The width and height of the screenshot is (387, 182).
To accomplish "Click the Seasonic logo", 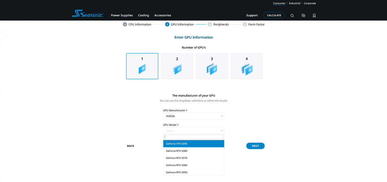I will click(x=88, y=14).
